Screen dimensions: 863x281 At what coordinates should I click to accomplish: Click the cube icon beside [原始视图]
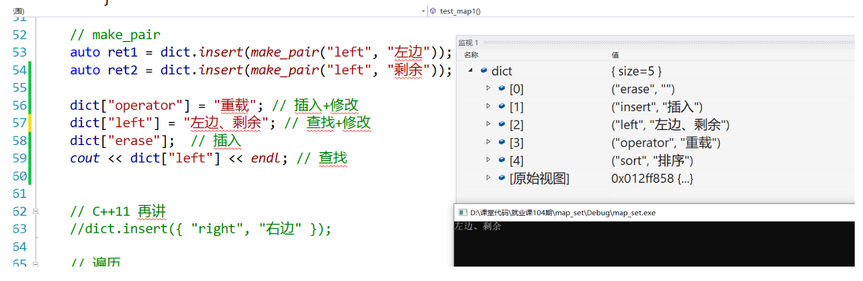pos(501,177)
